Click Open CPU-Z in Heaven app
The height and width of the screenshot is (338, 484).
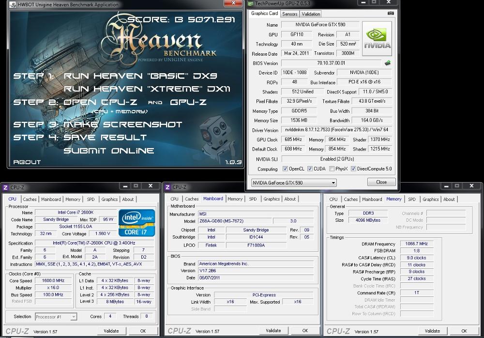(100, 102)
